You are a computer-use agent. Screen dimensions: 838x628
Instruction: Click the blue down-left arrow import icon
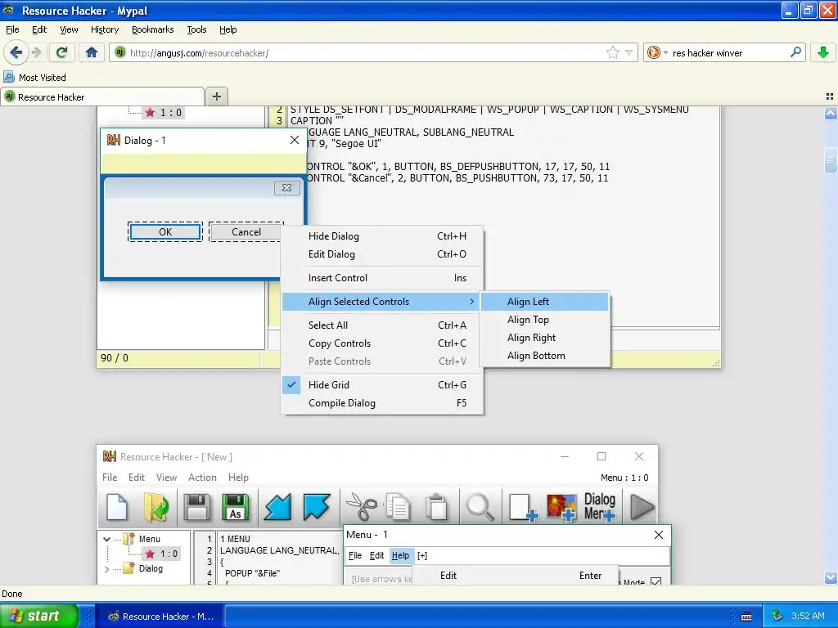278,507
